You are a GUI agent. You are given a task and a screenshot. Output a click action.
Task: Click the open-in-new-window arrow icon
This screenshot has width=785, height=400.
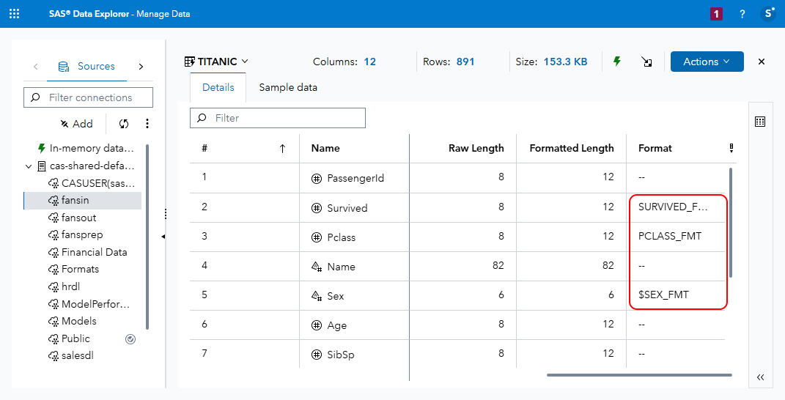(646, 62)
